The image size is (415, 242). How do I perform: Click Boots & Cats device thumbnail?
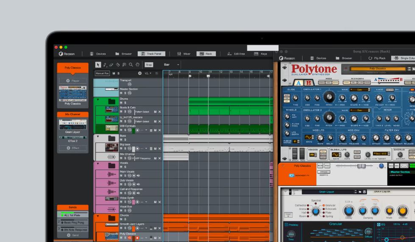111,110
